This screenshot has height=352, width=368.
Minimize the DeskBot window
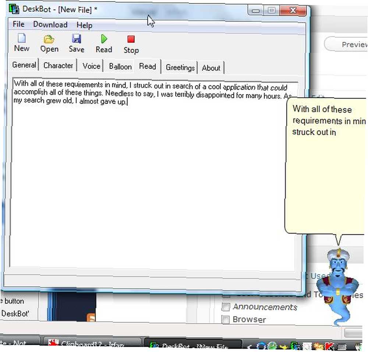coord(256,11)
